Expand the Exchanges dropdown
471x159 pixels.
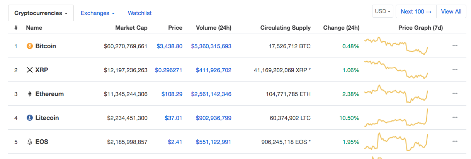pos(98,13)
